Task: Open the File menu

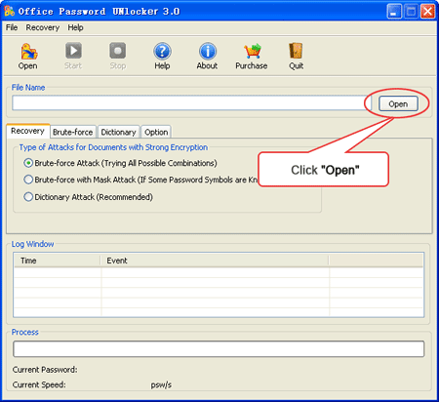Action: pyautogui.click(x=12, y=27)
